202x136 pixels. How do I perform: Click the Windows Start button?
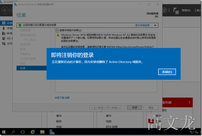click(x=4, y=132)
